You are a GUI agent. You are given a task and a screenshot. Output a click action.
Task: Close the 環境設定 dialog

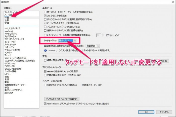click(173, 2)
